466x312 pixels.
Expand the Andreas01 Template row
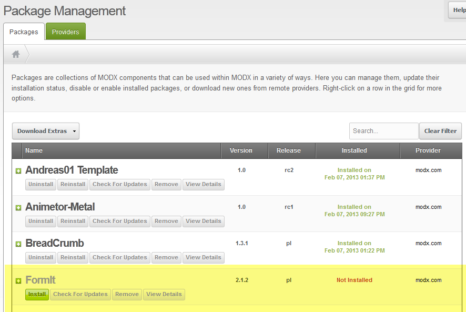[x=18, y=171]
